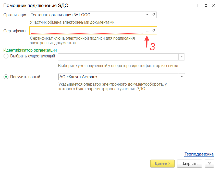This screenshot has height=171, width=219.
Task: Maximize the ЭДО assistant window
Action: [206, 5]
